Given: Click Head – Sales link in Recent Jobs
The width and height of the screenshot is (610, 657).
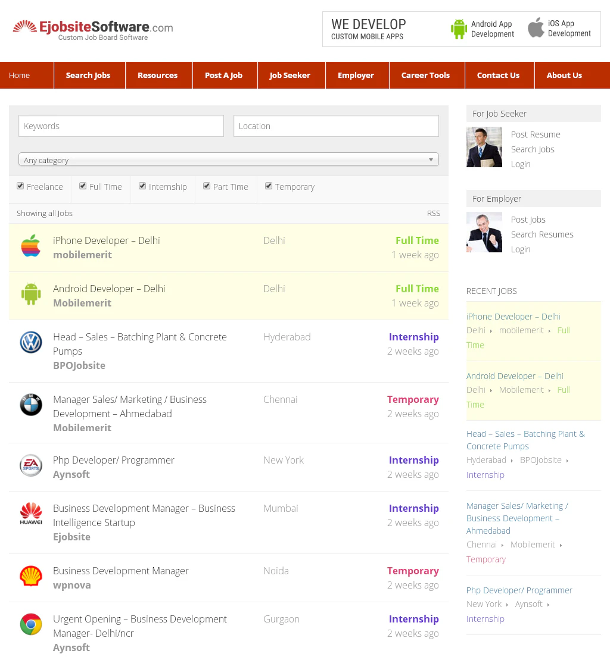Looking at the screenshot, I should (x=525, y=440).
